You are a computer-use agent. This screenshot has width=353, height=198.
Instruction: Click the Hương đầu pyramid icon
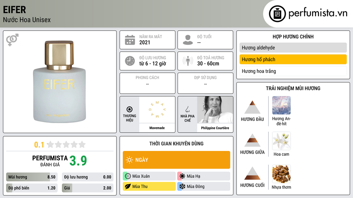pyautogui.click(x=252, y=107)
